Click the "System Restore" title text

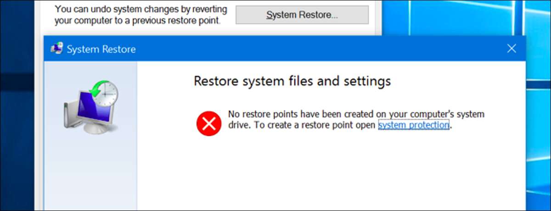click(x=101, y=49)
